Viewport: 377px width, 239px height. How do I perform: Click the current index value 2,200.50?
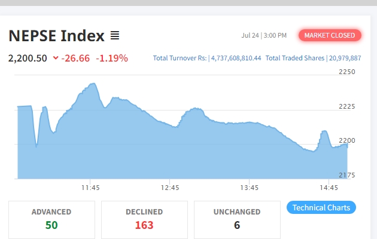(x=28, y=58)
